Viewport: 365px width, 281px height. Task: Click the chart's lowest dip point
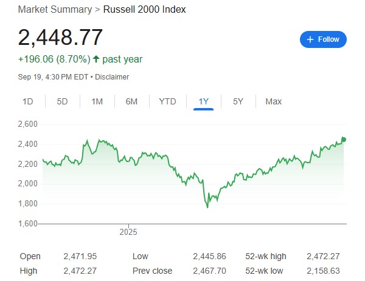pyautogui.click(x=207, y=207)
